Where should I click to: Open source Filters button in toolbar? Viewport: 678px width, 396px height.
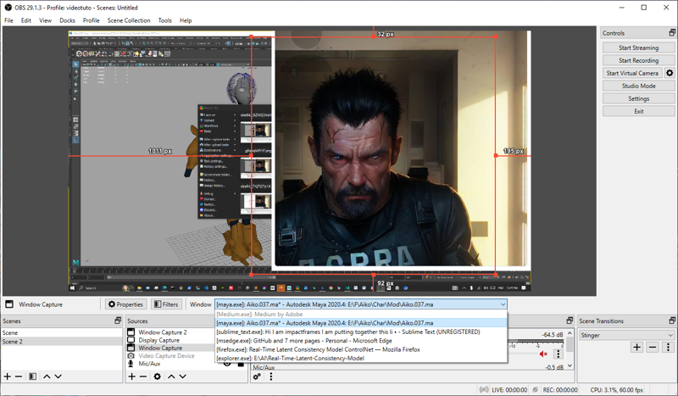pos(166,304)
